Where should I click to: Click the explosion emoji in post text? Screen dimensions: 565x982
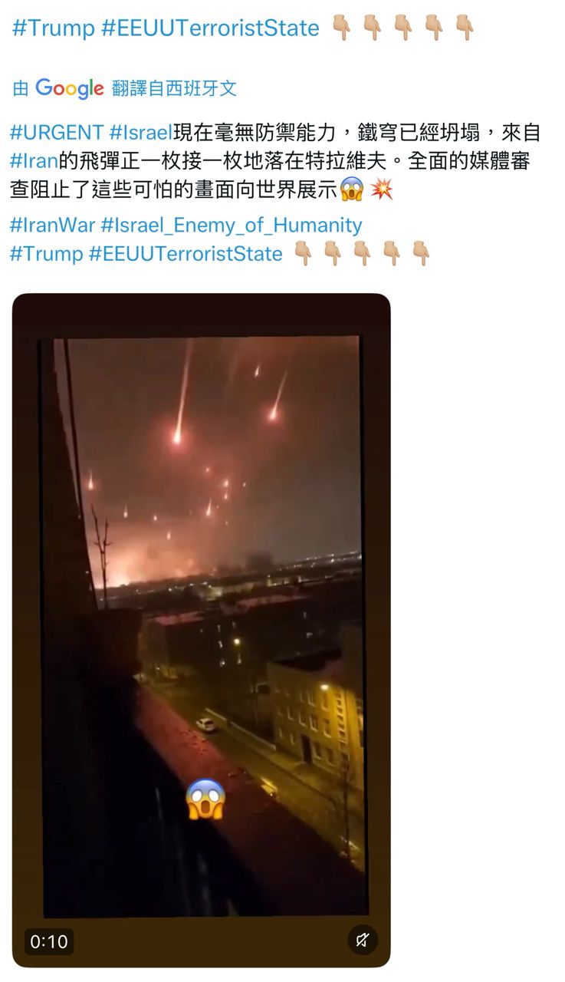[x=381, y=189]
